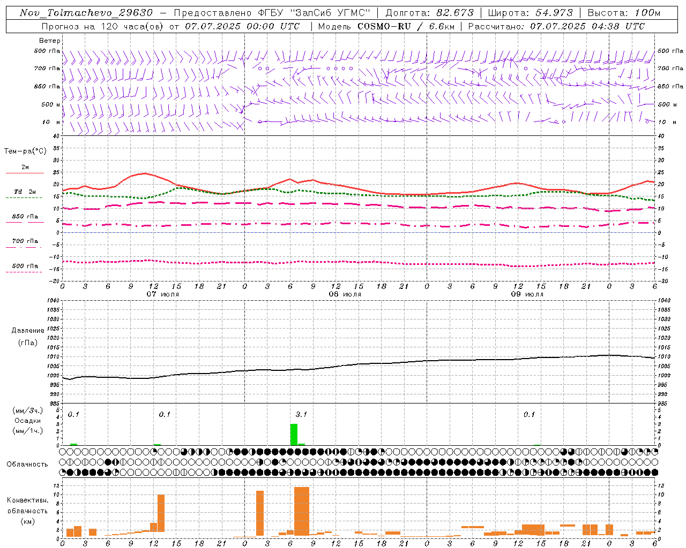Click the Ветер wind panel label
This screenshot has height=548, width=686.
pos(50,41)
